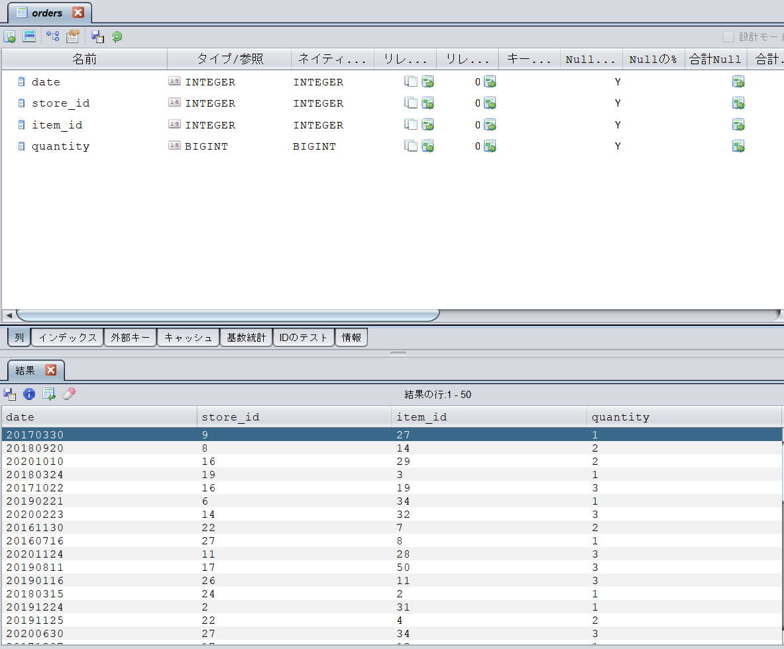Sort results by date column header
This screenshot has height=649, width=784.
click(99, 417)
